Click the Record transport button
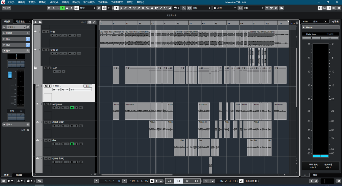The height and width of the screenshot is (186, 342). 196,181
